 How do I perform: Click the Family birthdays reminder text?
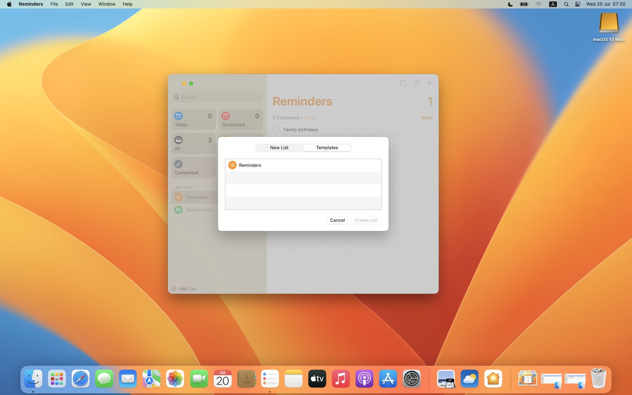(x=301, y=130)
